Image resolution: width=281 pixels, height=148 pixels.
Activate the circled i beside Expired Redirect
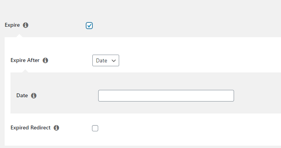pos(56,128)
